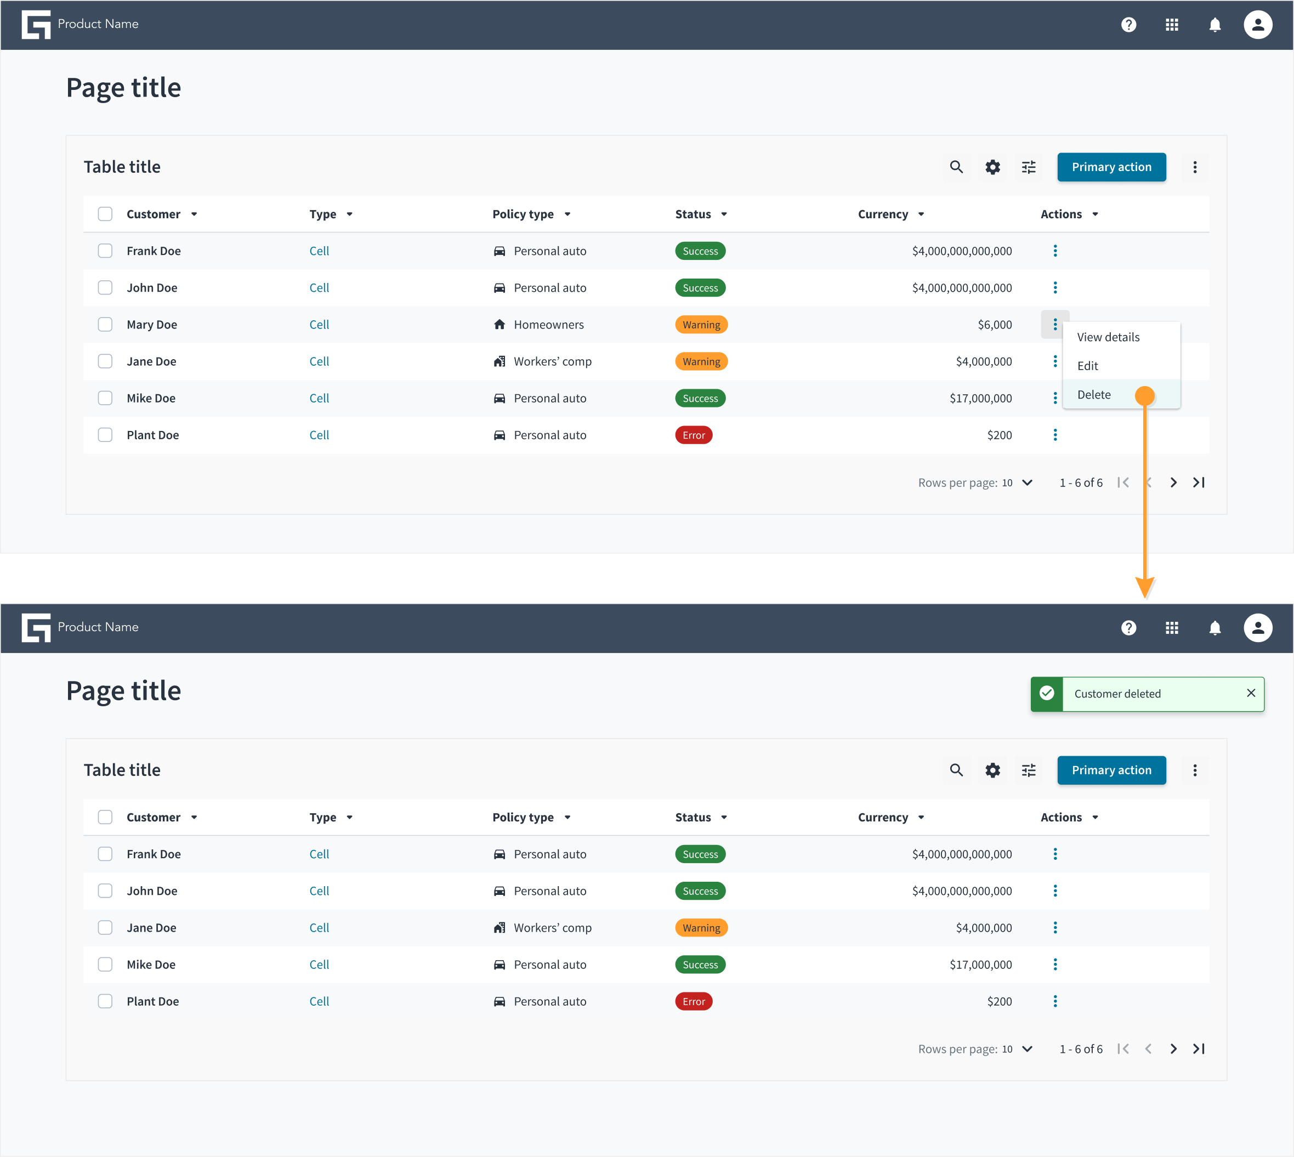Click Primary action button in the lower mockup
The width and height of the screenshot is (1294, 1157).
click(x=1111, y=770)
